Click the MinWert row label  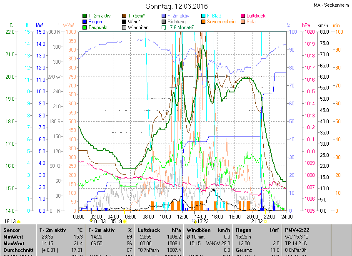click(x=13, y=237)
